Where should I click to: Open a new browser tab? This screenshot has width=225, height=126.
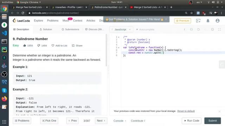[x=171, y=7]
